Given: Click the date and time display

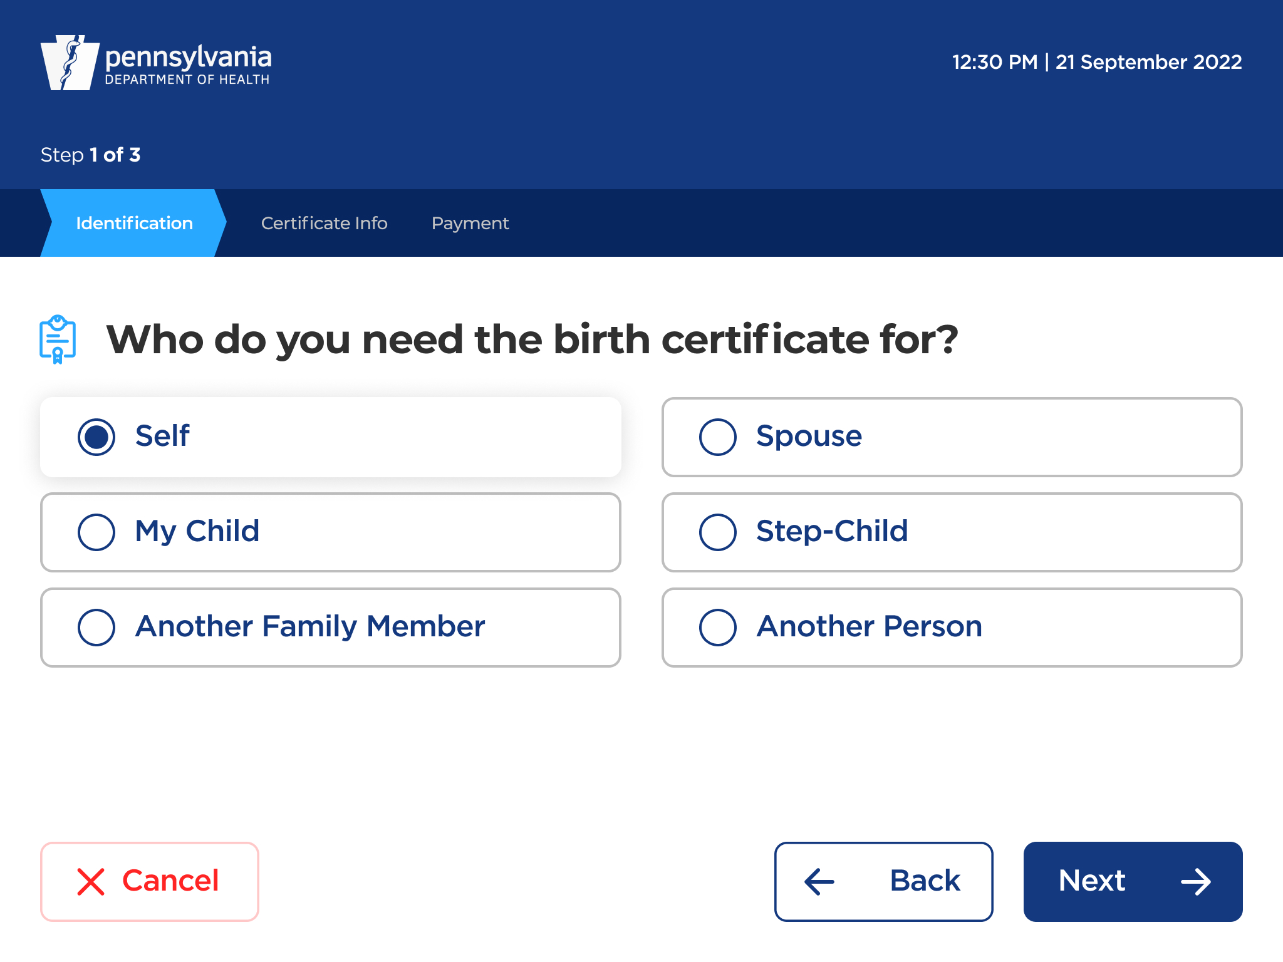Looking at the screenshot, I should click(x=1096, y=62).
